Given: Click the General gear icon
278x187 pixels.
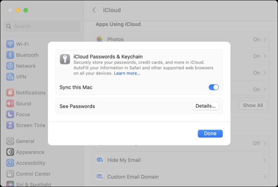Looking at the screenshot, I should [10, 141].
